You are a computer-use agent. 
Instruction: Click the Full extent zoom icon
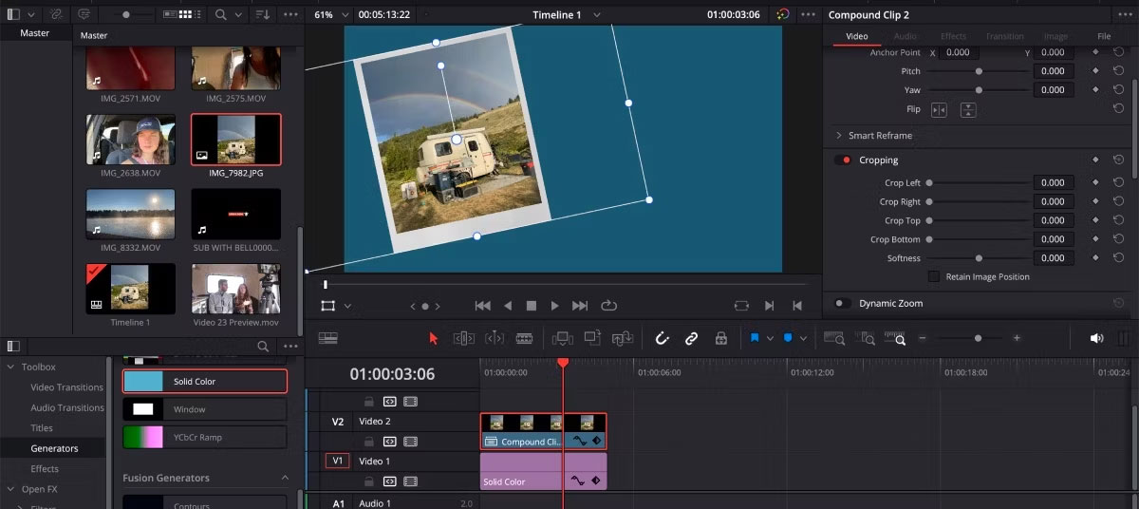pos(834,337)
